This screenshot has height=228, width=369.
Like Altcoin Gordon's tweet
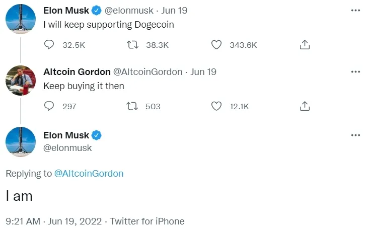216,106
